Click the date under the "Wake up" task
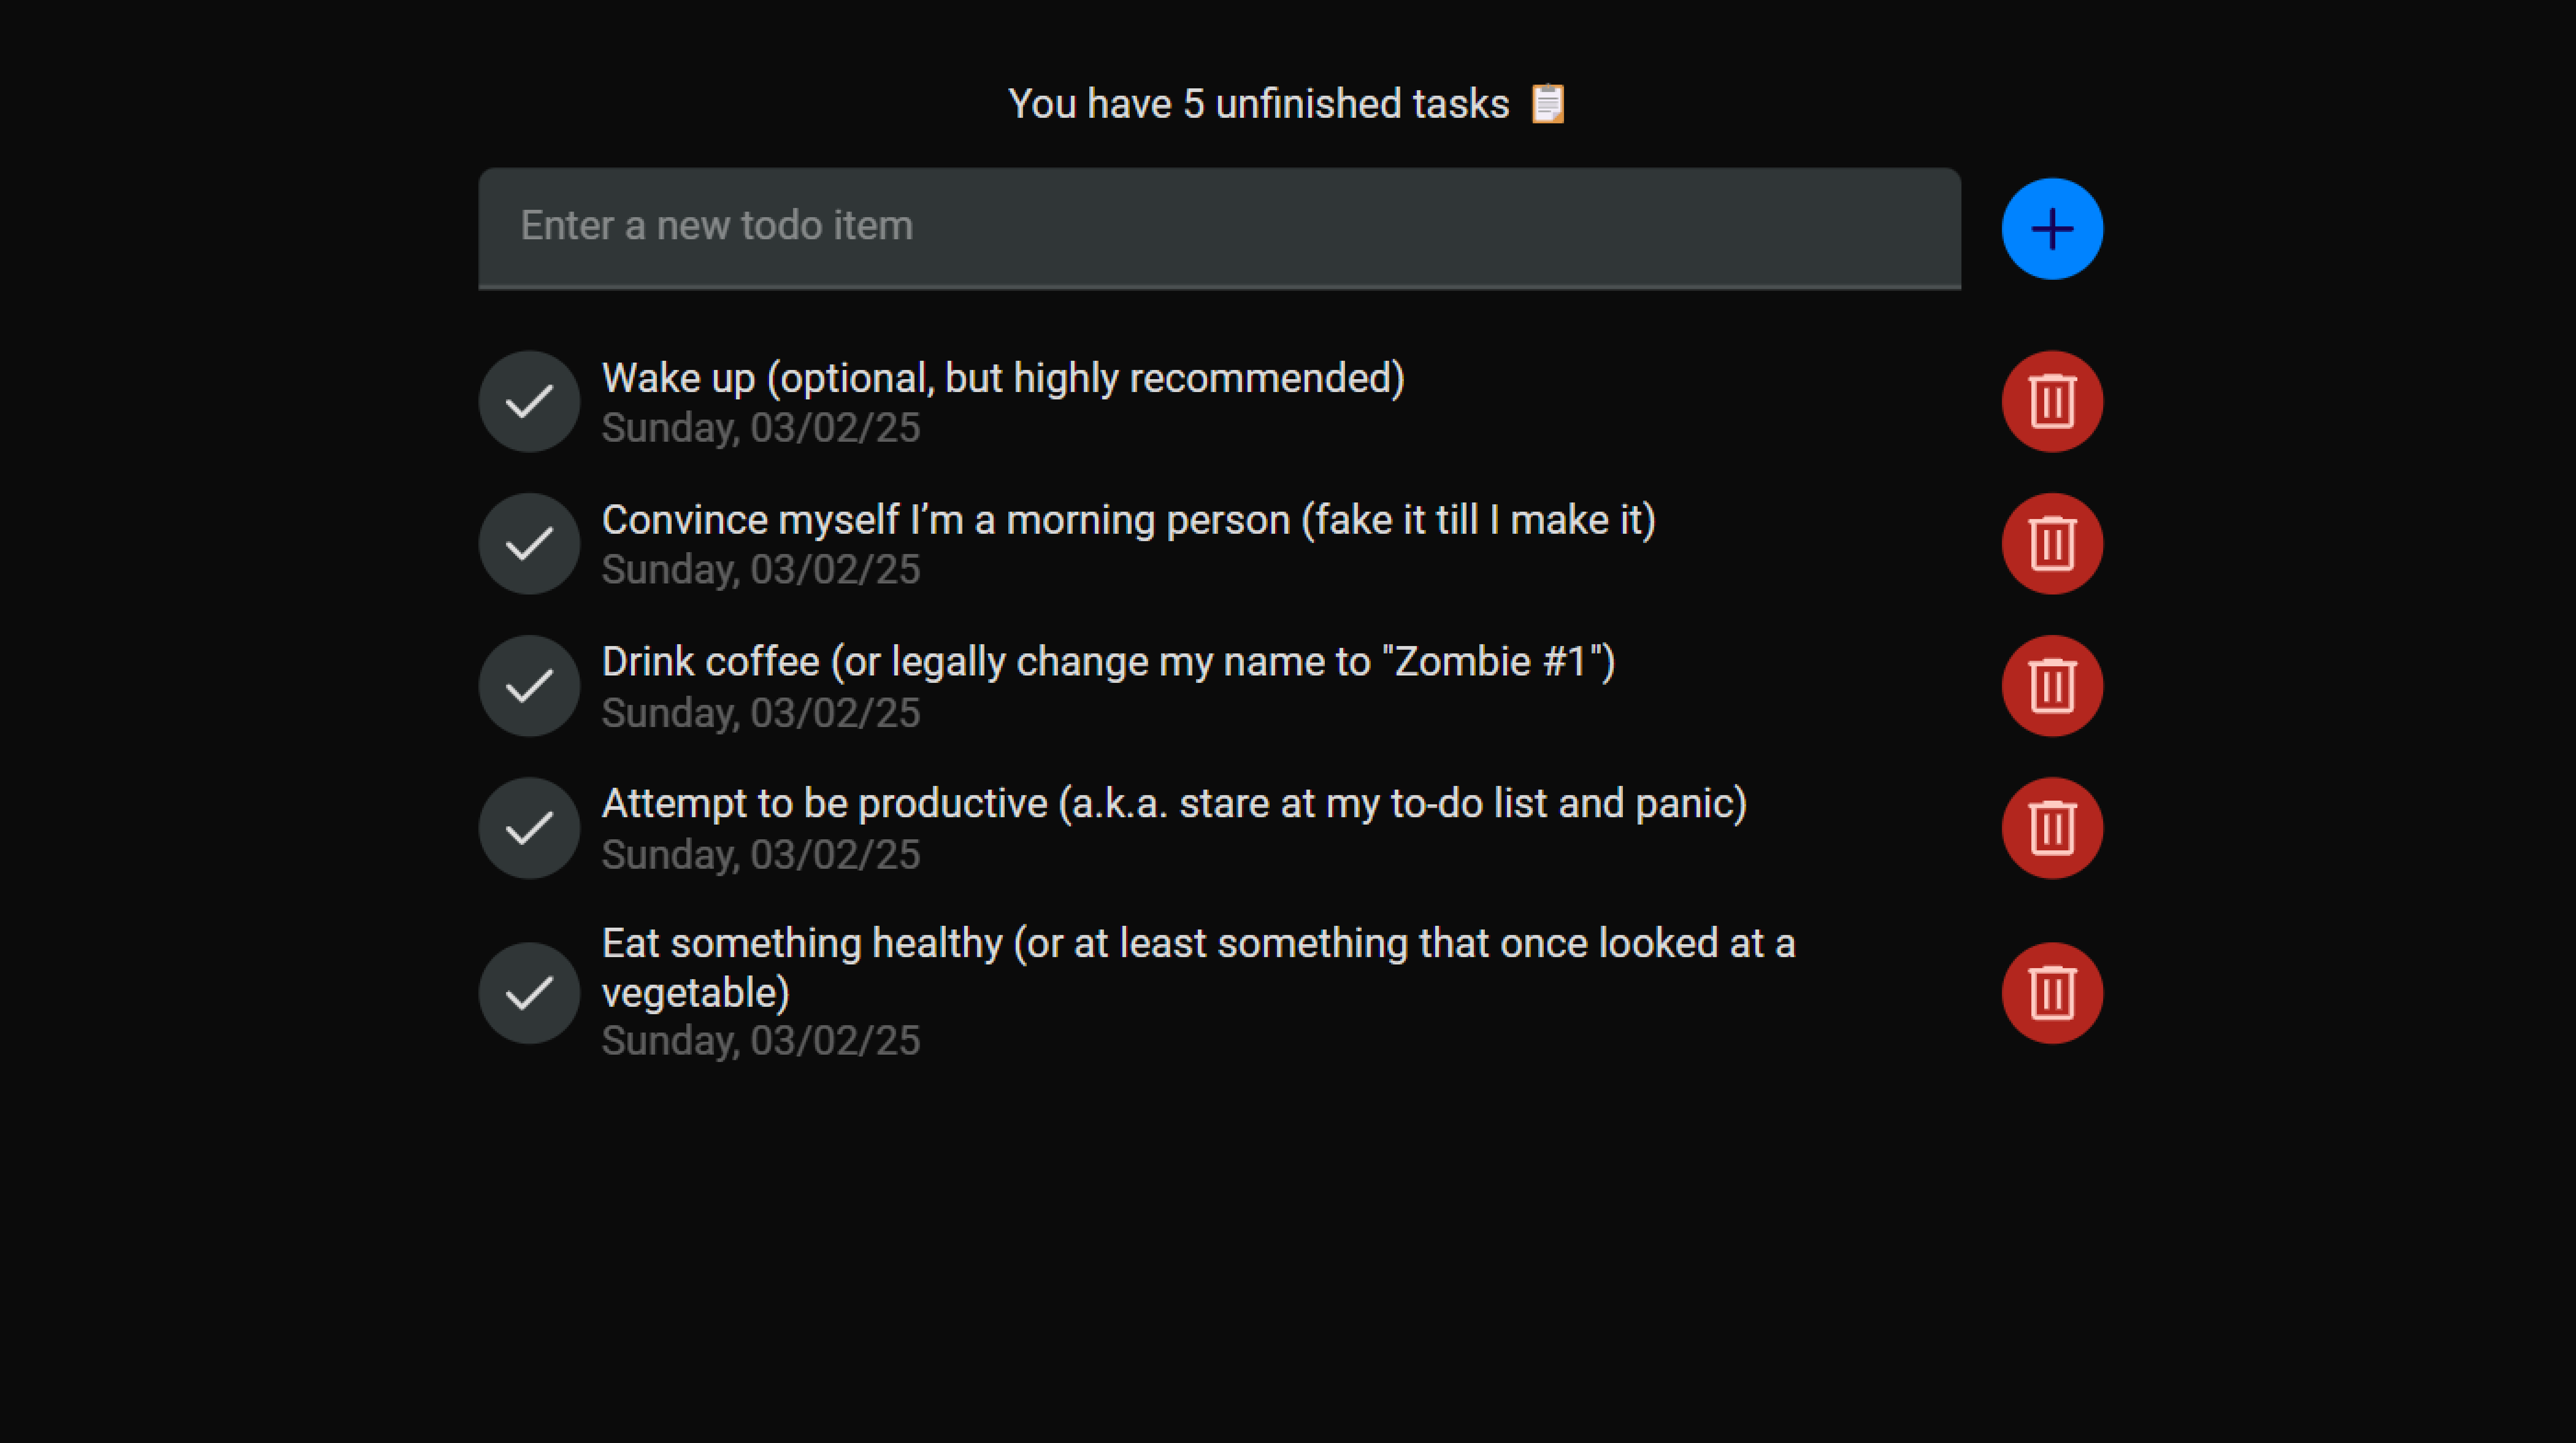 click(x=760, y=428)
